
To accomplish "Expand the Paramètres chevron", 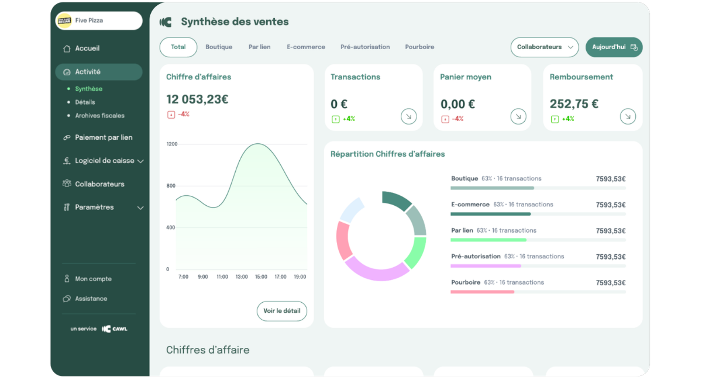I will tap(140, 207).
